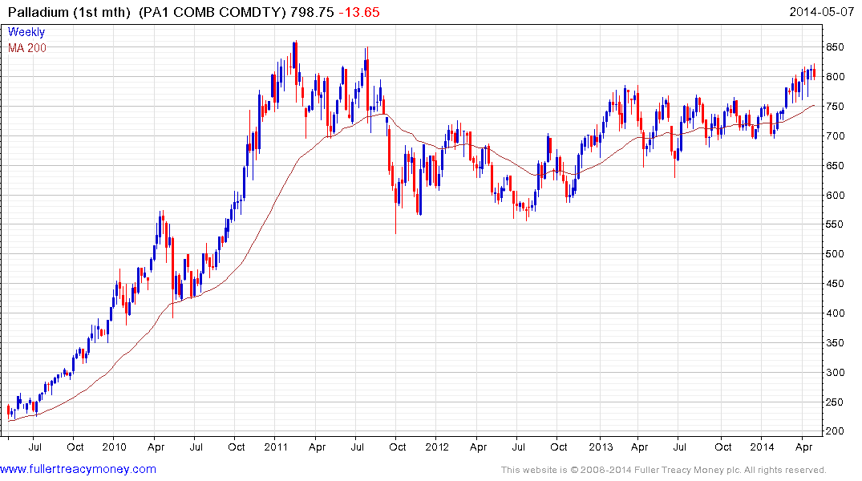Click the 750 price axis label
The image size is (862, 481).
(835, 107)
